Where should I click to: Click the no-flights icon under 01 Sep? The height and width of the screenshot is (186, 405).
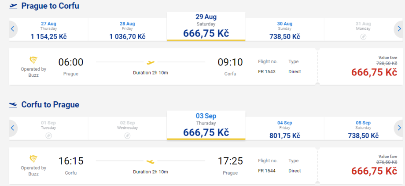click(49, 136)
